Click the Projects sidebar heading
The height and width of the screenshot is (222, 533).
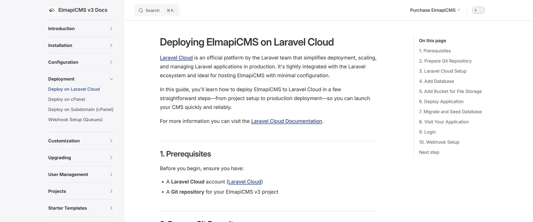point(57,191)
